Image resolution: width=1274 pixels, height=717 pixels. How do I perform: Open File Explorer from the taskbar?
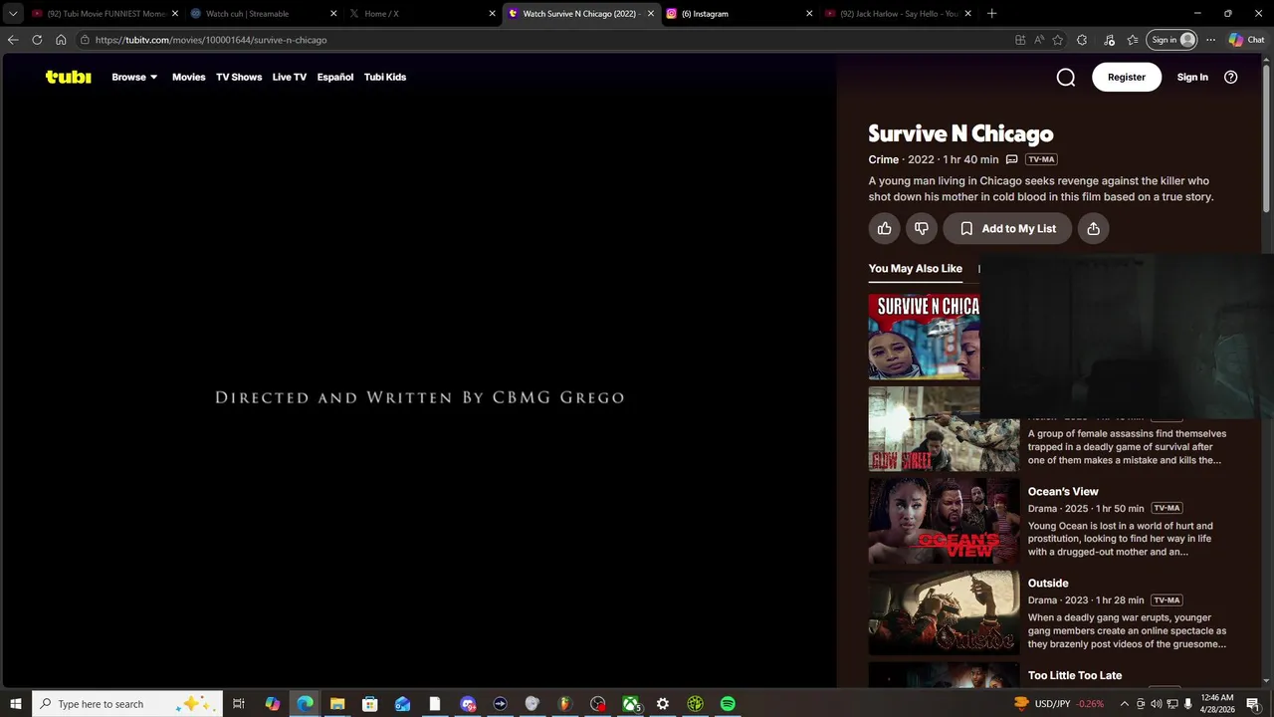pos(337,704)
